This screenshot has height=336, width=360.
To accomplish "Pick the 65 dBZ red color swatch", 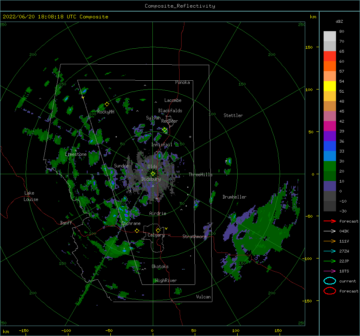I will (330, 56).
